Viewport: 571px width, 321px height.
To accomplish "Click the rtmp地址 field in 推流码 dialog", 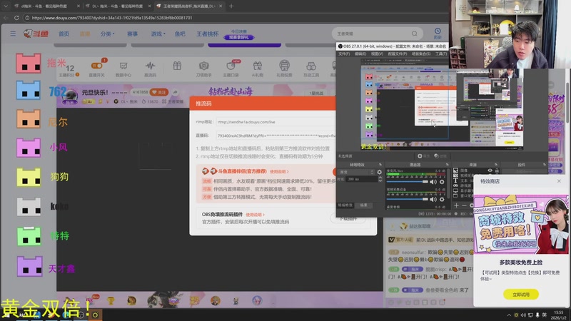I will click(276, 122).
